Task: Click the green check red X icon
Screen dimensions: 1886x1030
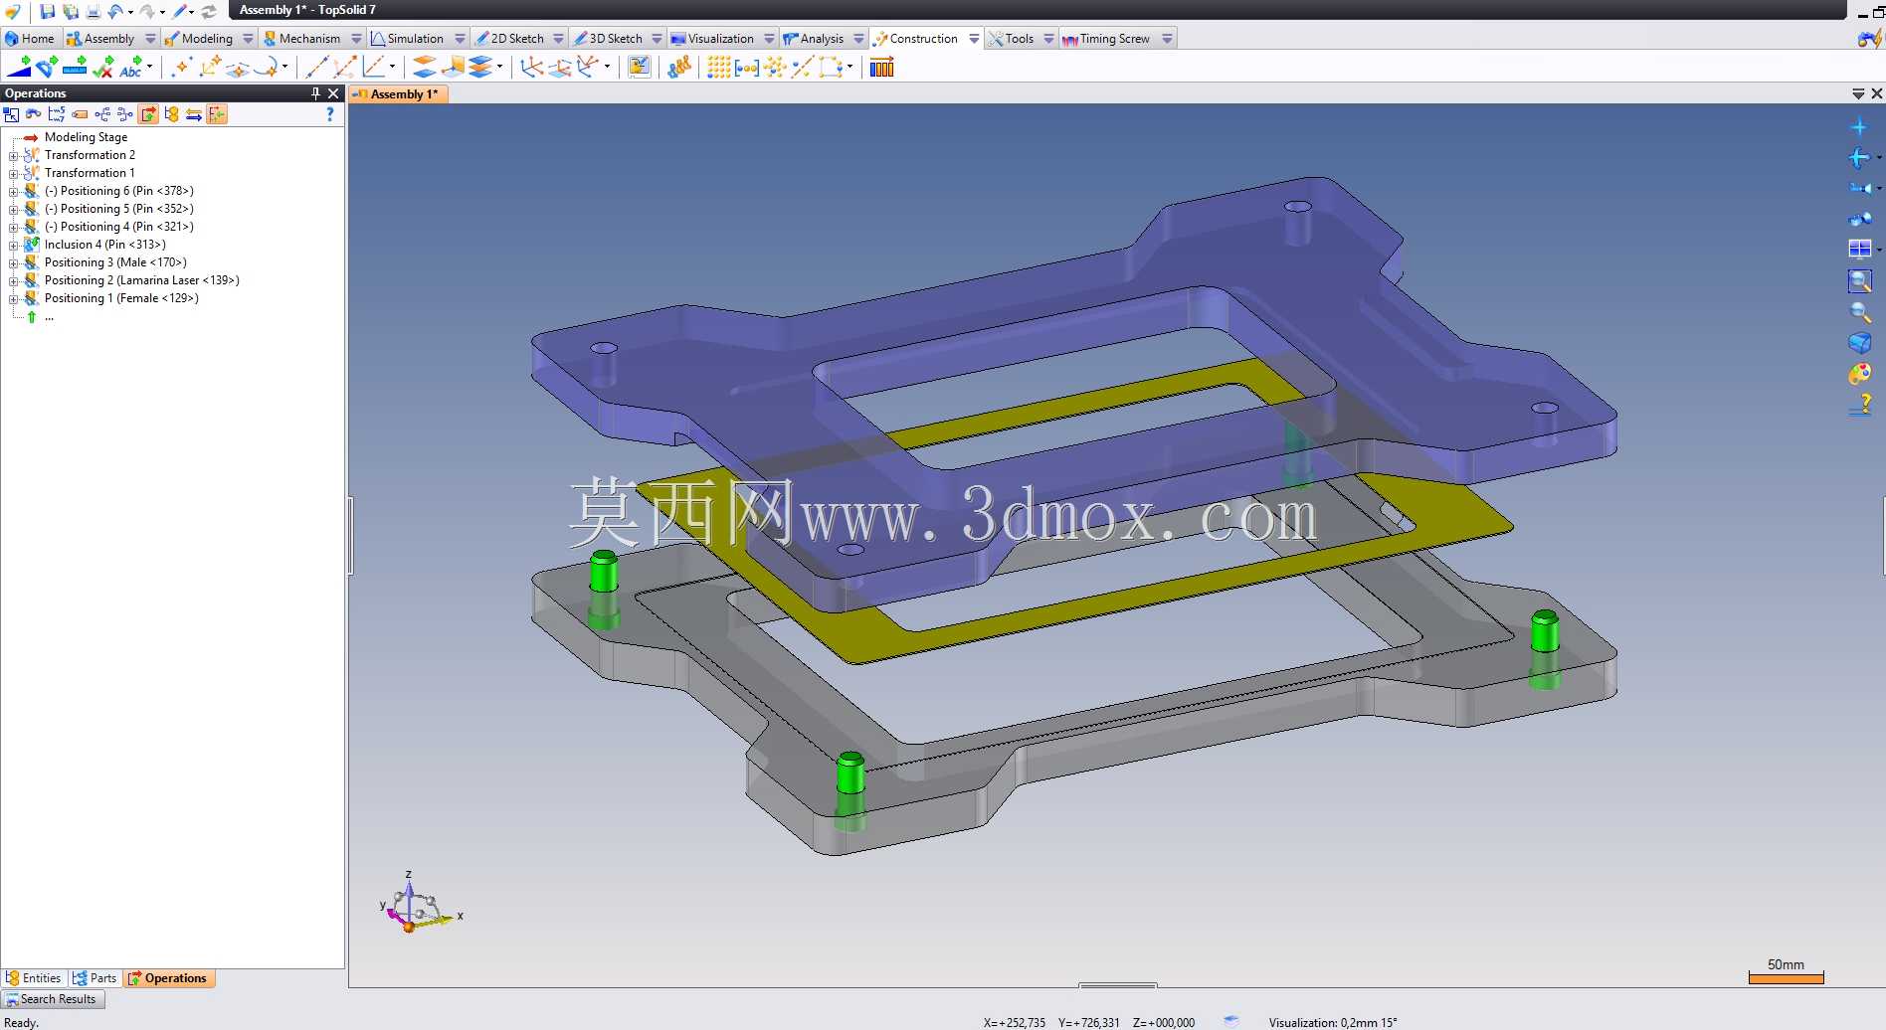Action: 102,67
